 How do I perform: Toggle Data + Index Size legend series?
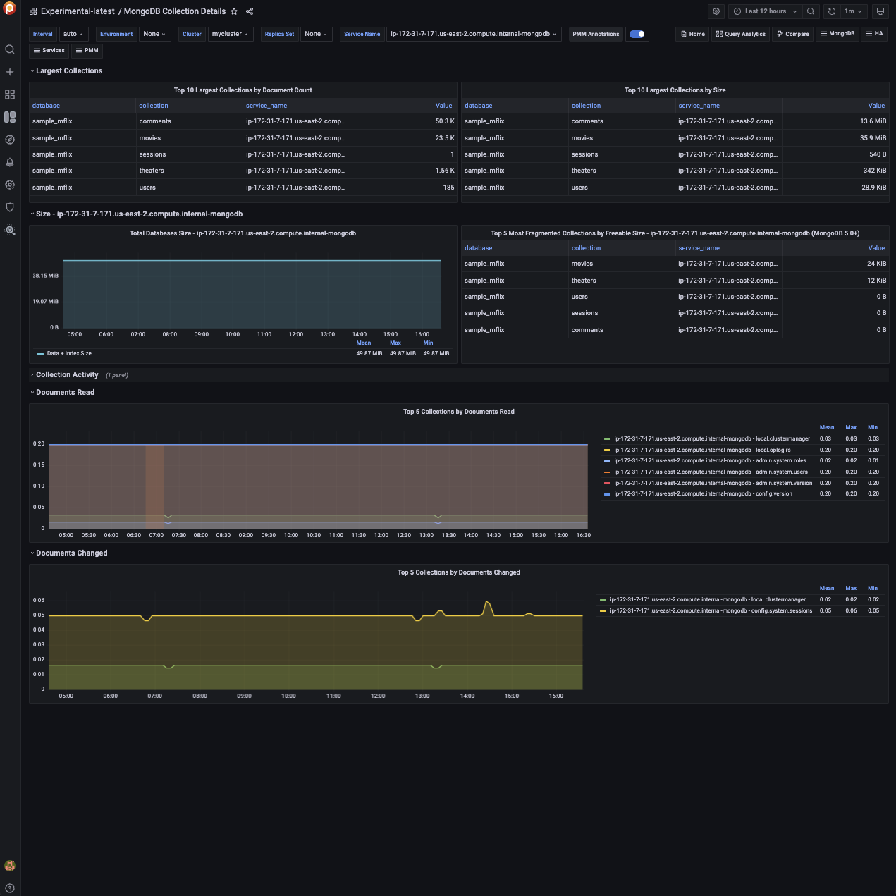pyautogui.click(x=68, y=354)
